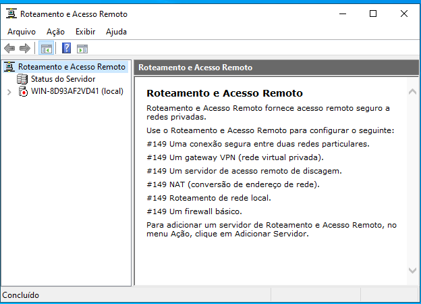
Task: Select Status do Servidor in tree
Action: (63, 79)
